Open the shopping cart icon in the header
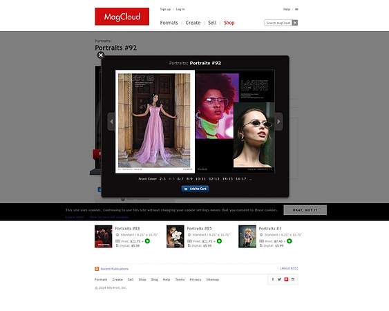 pyautogui.click(x=296, y=9)
